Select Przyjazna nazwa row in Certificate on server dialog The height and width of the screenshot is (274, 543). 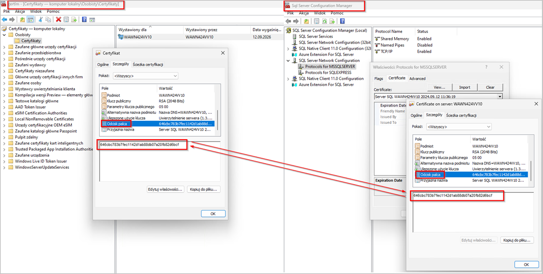[471, 181]
